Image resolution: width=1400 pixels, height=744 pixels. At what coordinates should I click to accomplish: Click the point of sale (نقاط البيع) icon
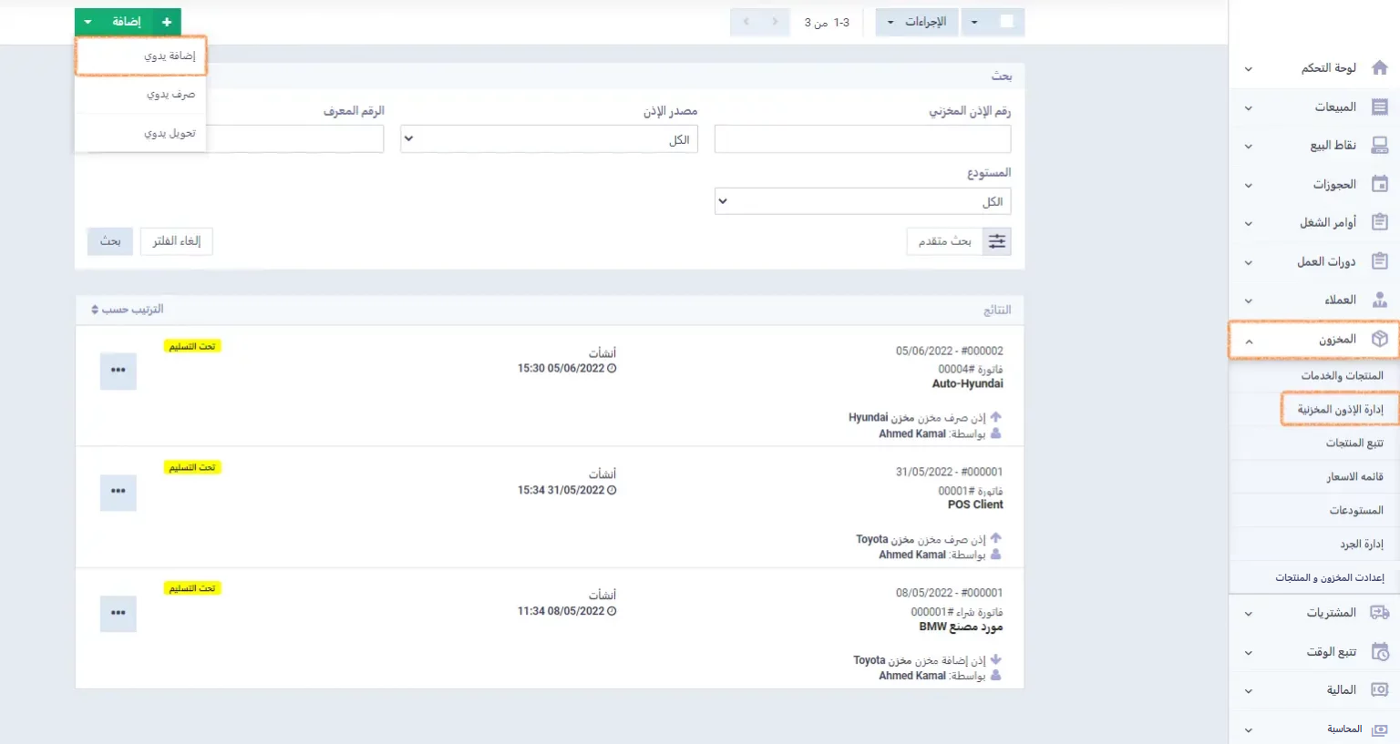pyautogui.click(x=1379, y=146)
